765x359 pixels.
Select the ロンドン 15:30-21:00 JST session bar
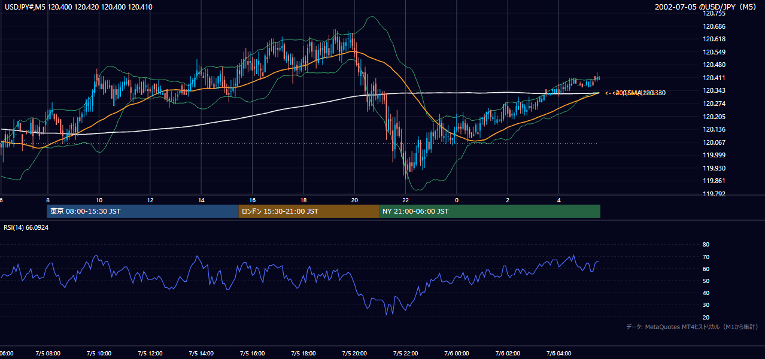(x=308, y=211)
